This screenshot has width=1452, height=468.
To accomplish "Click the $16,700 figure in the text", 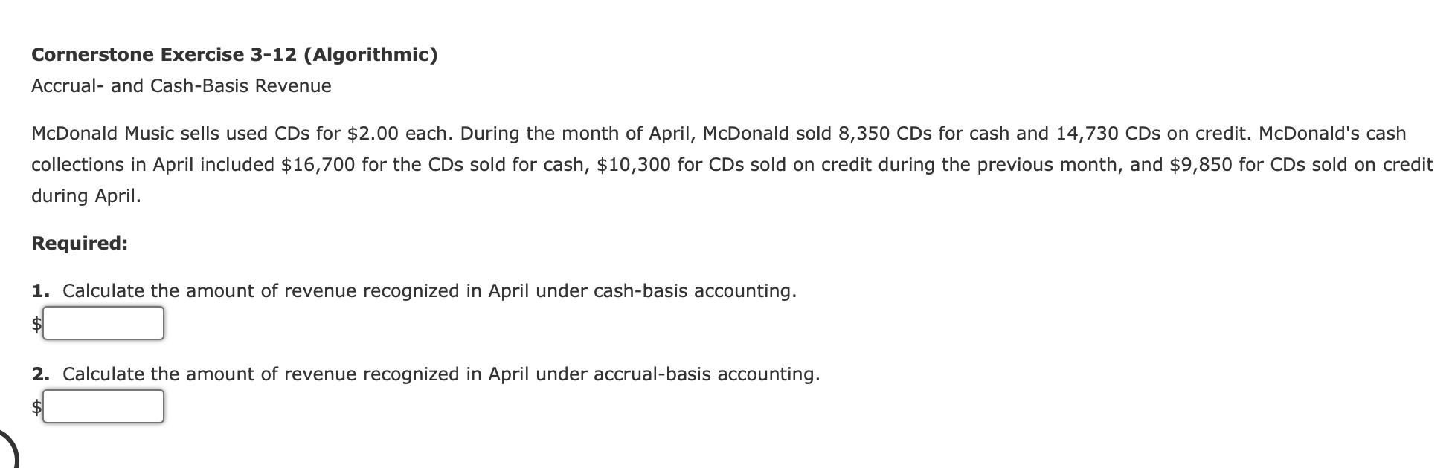I will click(319, 164).
